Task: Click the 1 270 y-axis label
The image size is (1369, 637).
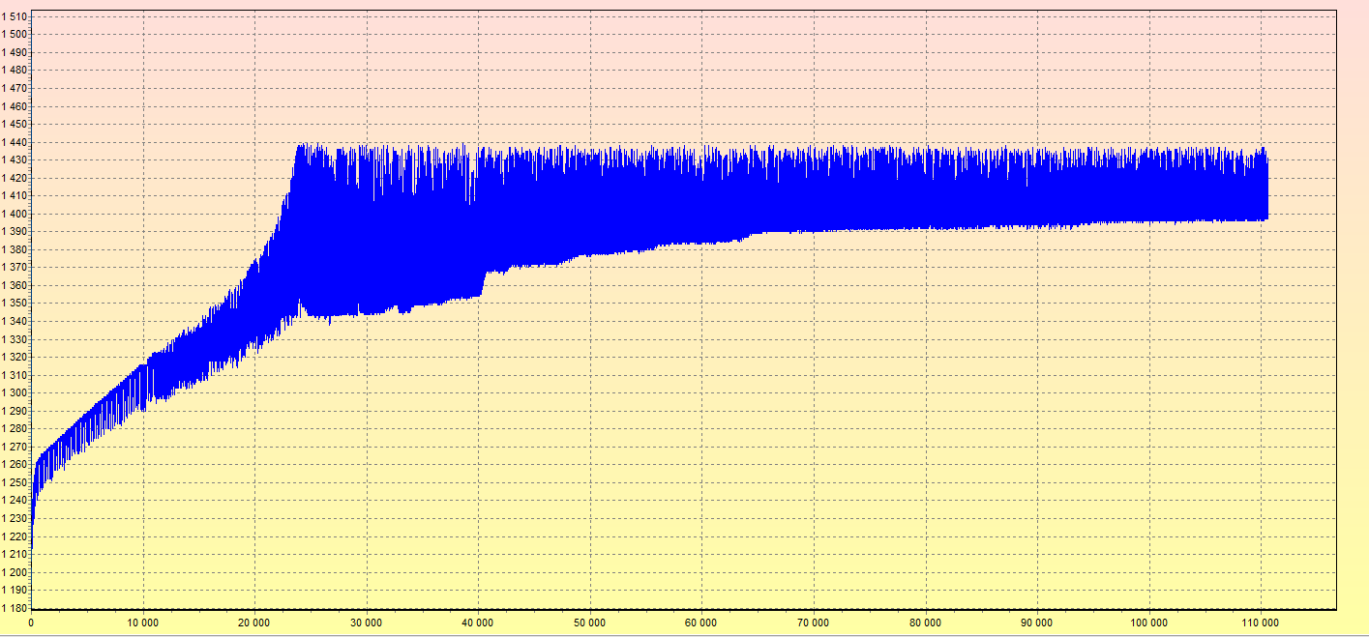Action: click(15, 447)
